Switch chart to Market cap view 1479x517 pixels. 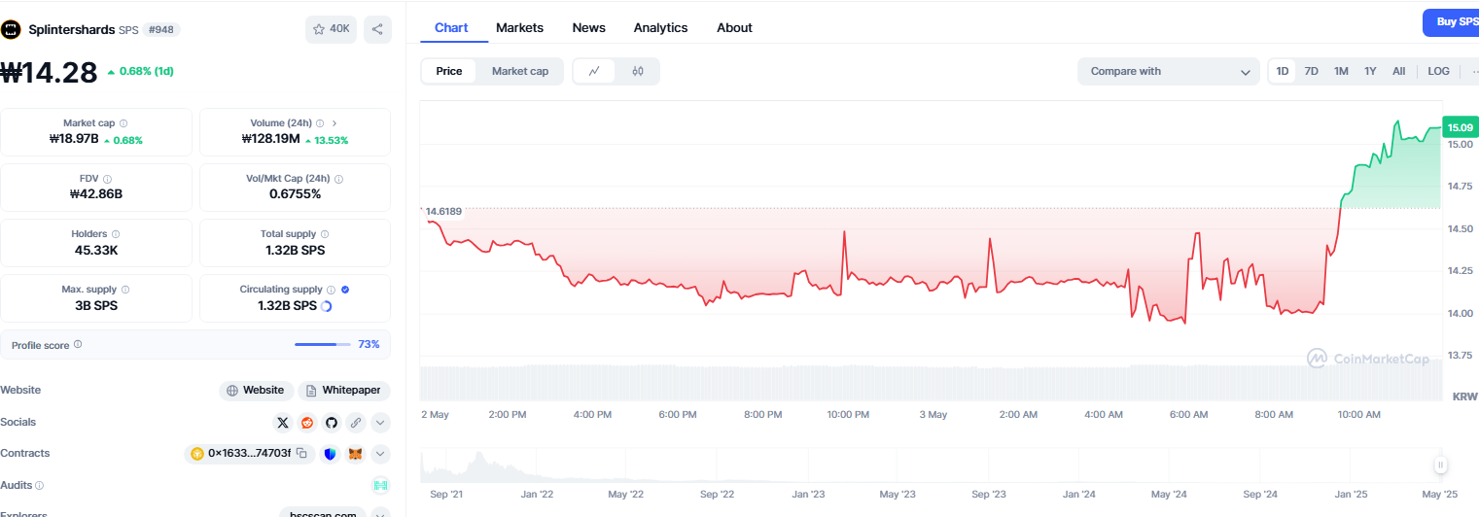pyautogui.click(x=520, y=71)
